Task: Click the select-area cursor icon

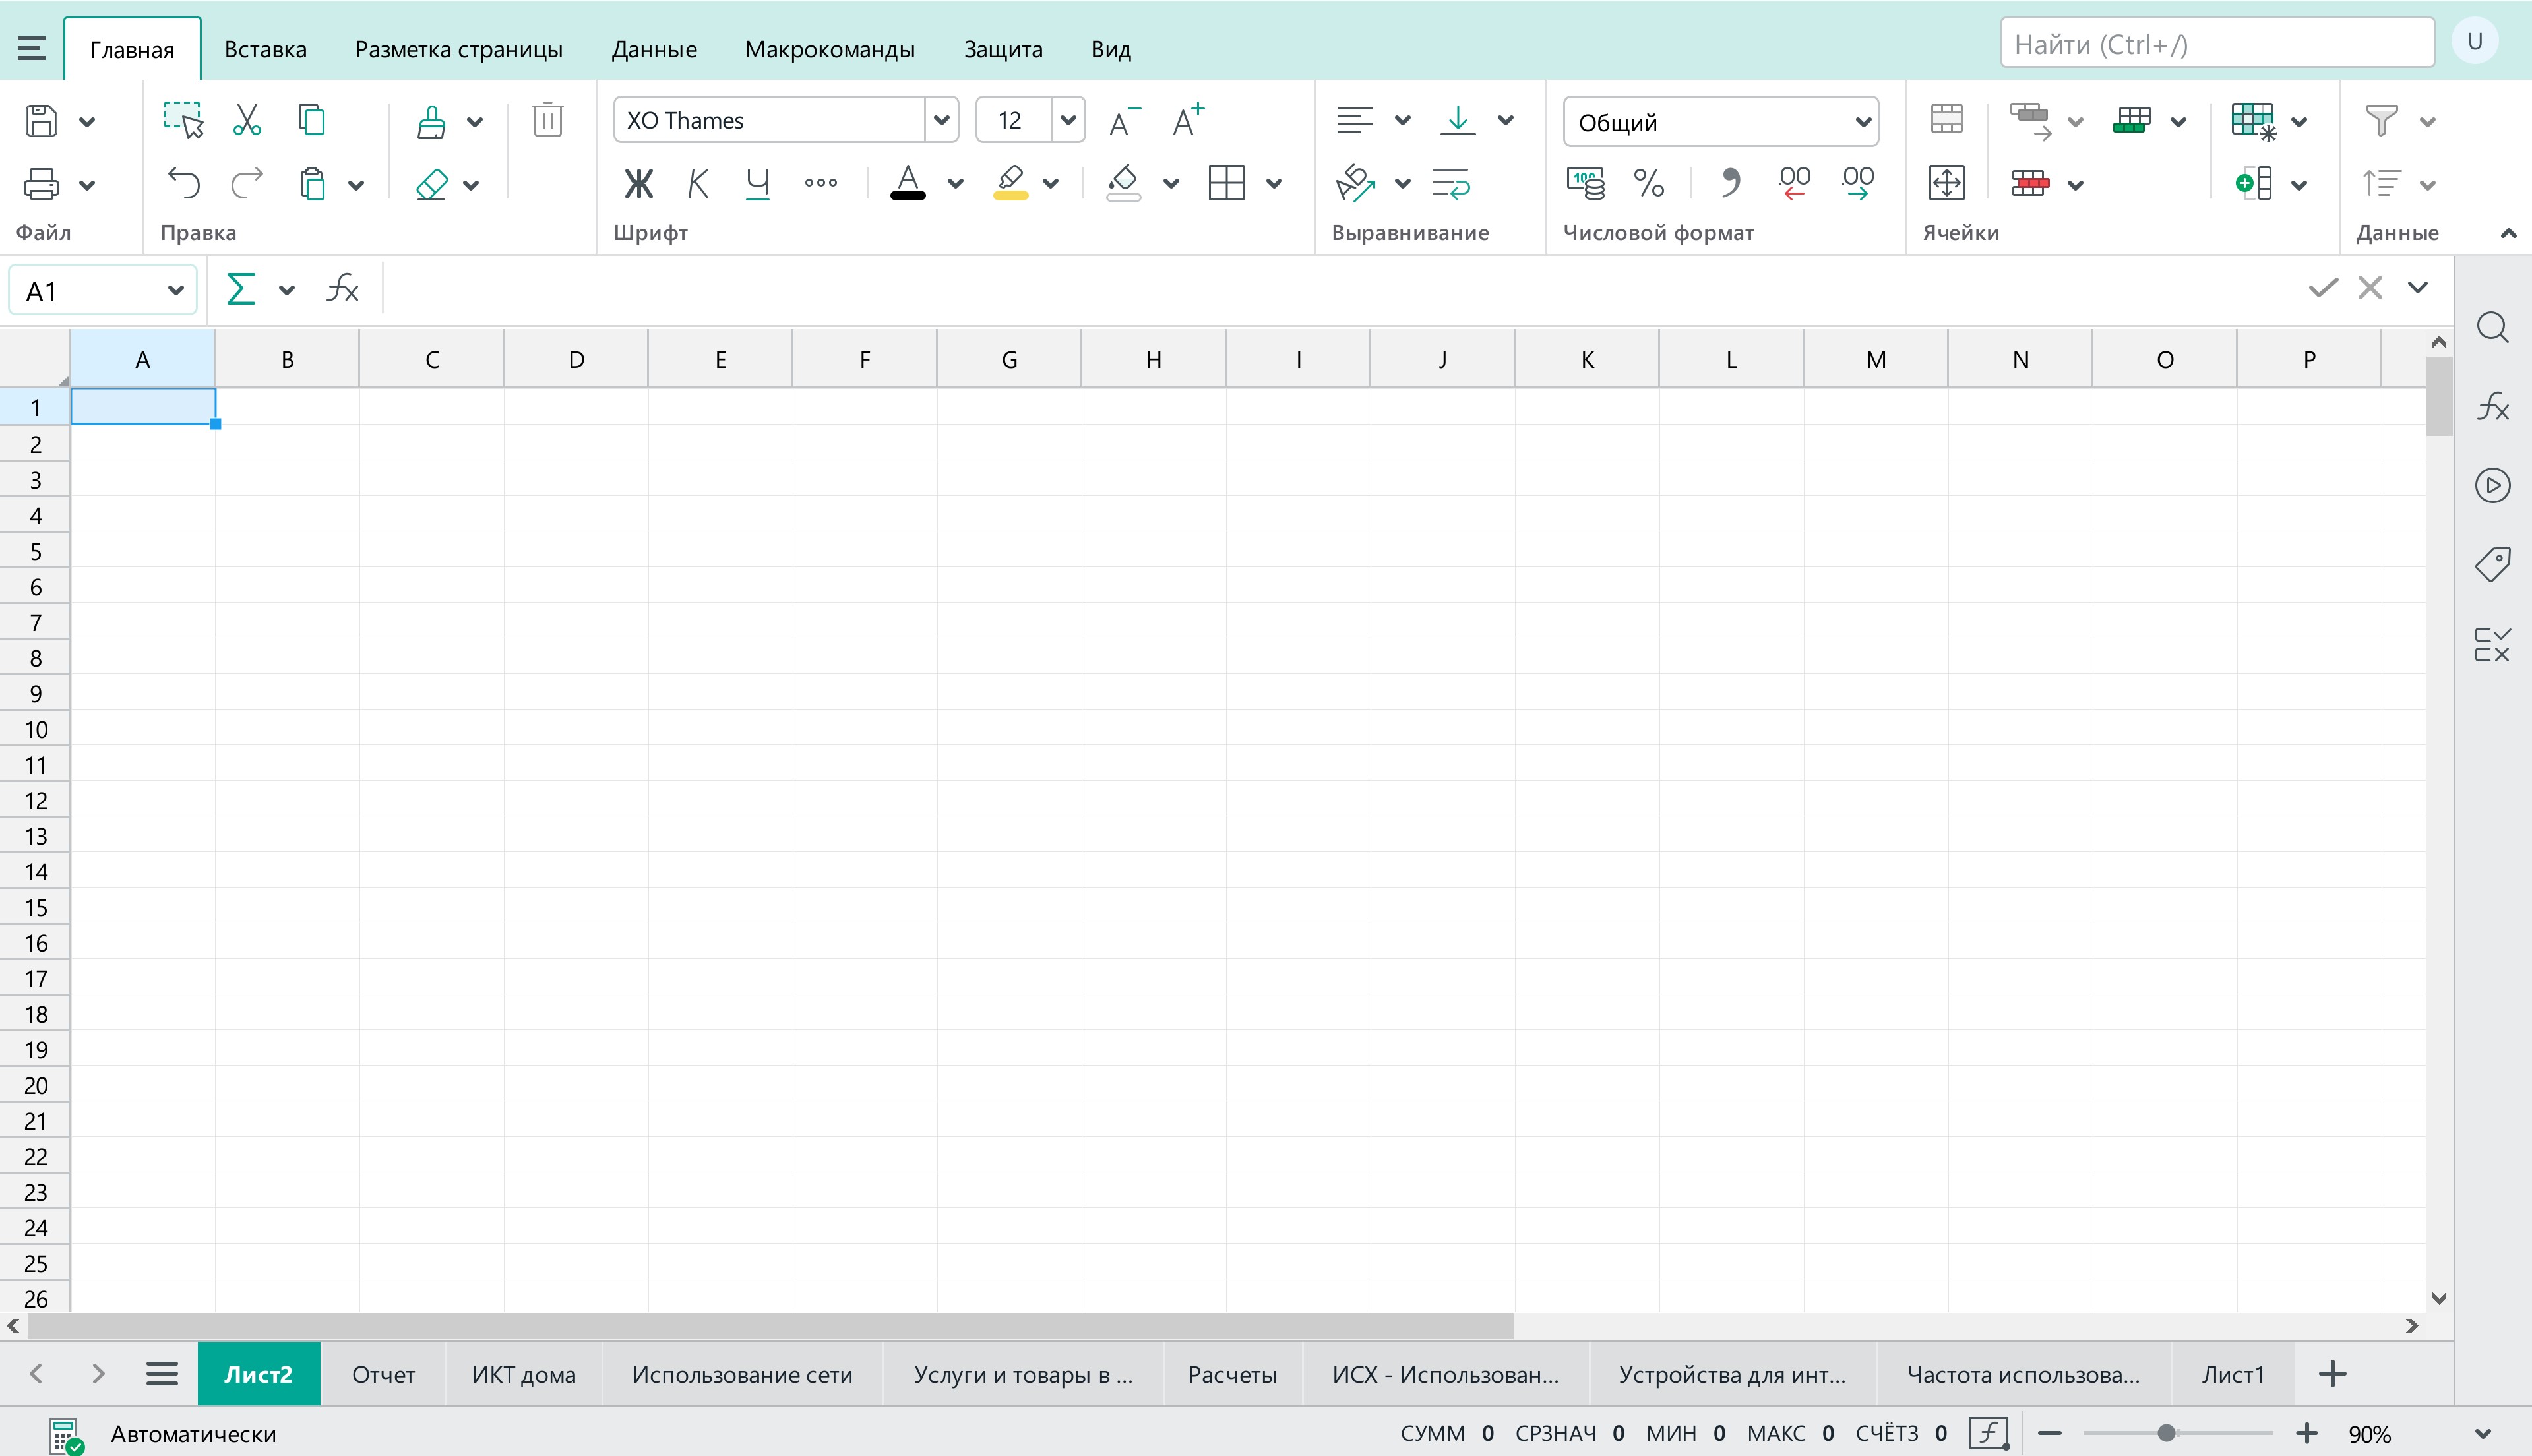Action: tap(183, 119)
